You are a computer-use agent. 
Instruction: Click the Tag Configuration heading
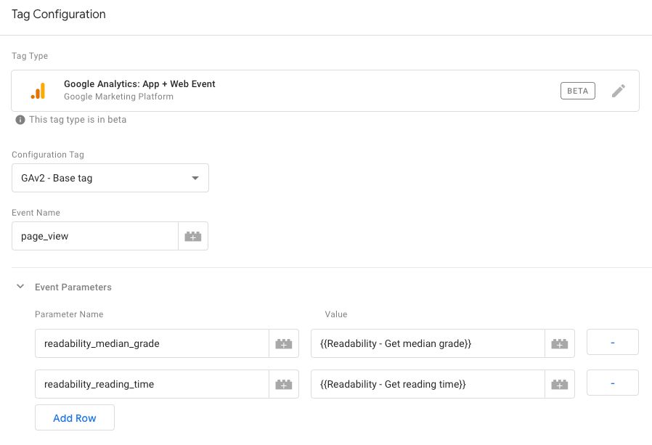(x=59, y=14)
